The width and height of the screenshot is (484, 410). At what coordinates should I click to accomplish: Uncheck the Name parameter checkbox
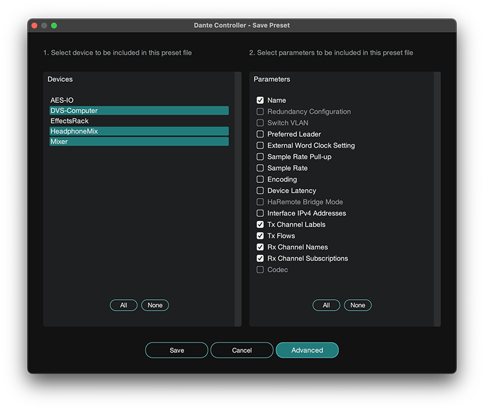pos(260,100)
